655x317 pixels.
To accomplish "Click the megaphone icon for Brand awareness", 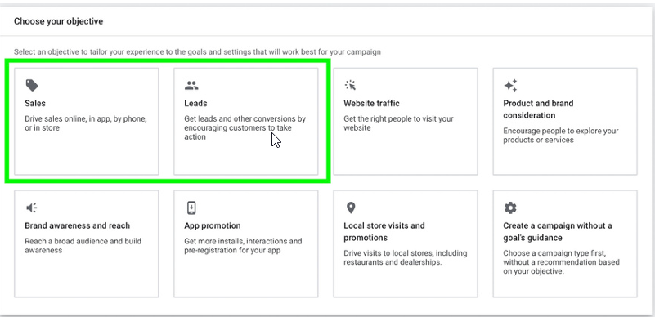I will pyautogui.click(x=32, y=208).
